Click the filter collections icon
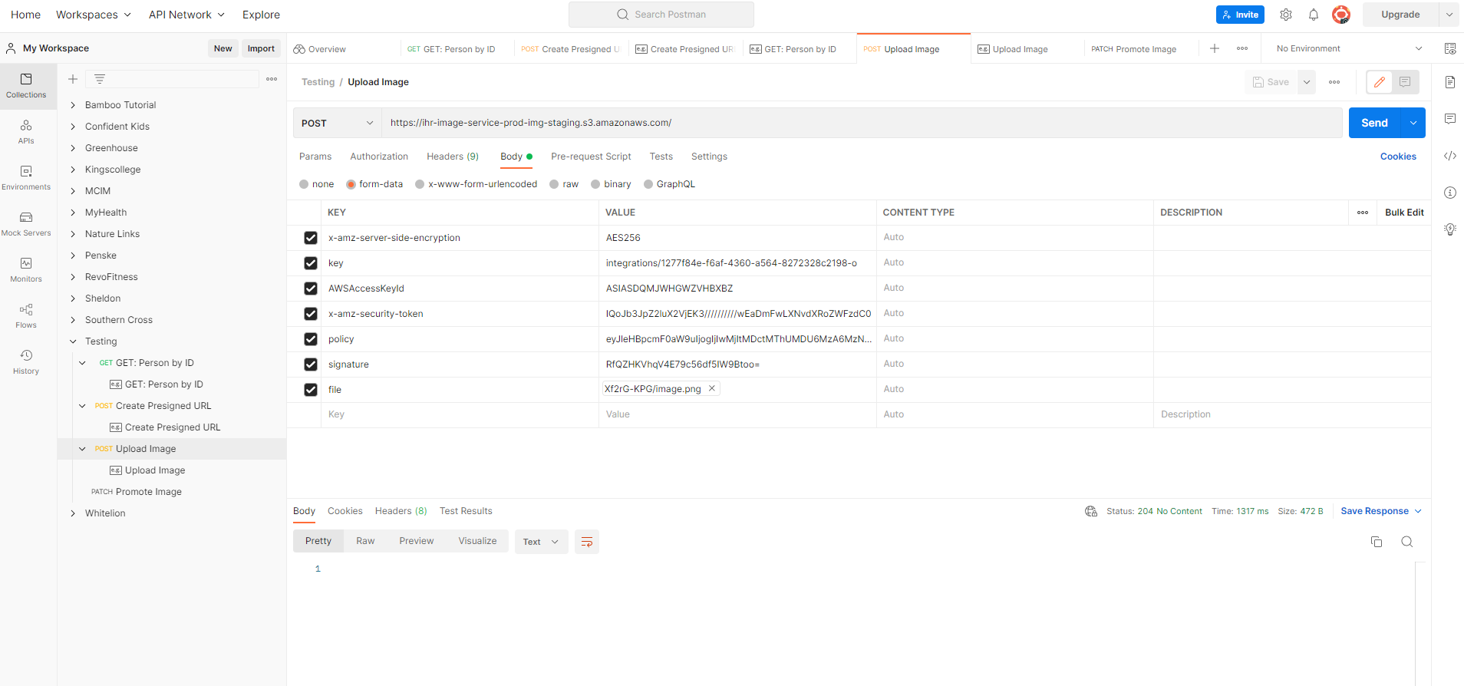Image resolution: width=1464 pixels, height=686 pixels. coord(100,79)
